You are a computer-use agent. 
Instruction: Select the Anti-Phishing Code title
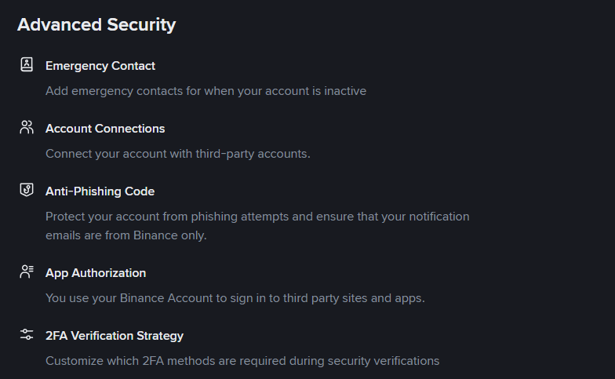tap(100, 191)
